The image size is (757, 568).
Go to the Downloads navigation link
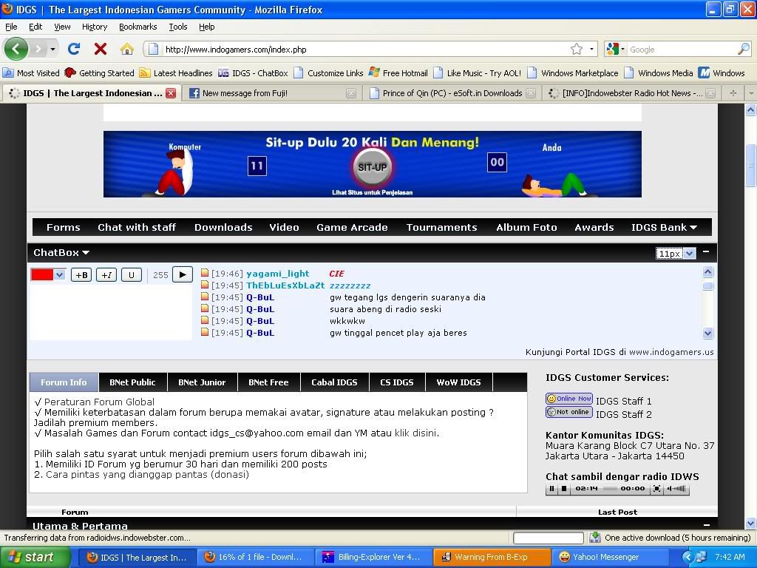tap(223, 227)
